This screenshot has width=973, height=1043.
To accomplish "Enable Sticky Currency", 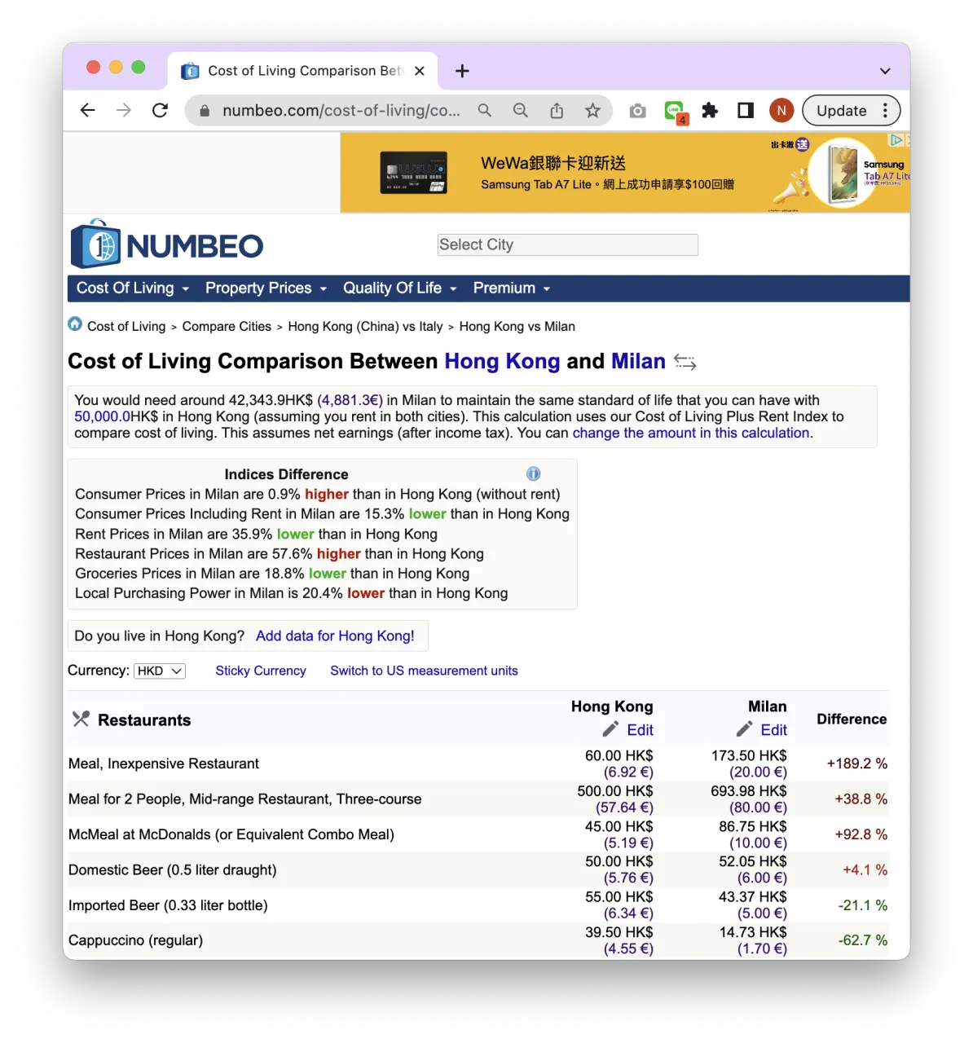I will click(261, 671).
